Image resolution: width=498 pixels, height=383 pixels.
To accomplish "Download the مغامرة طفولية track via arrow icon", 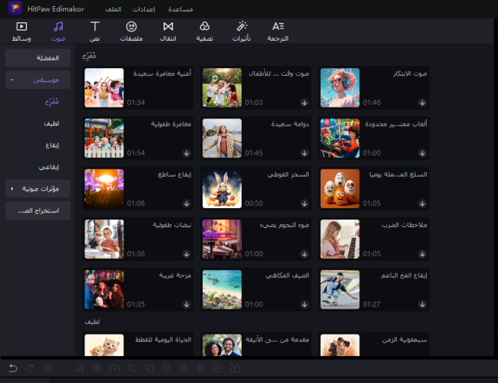I will tap(186, 153).
